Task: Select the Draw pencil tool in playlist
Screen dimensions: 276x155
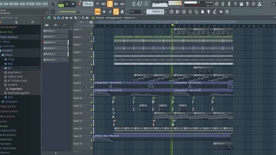Action: (55, 18)
